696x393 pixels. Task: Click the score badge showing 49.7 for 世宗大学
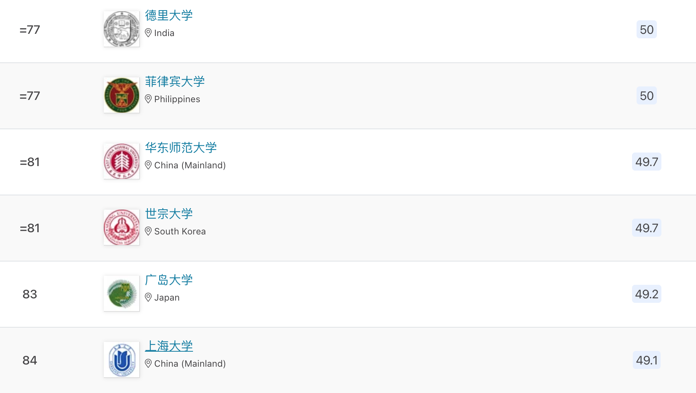click(647, 227)
